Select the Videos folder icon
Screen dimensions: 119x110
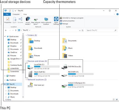[x=65, y=56]
